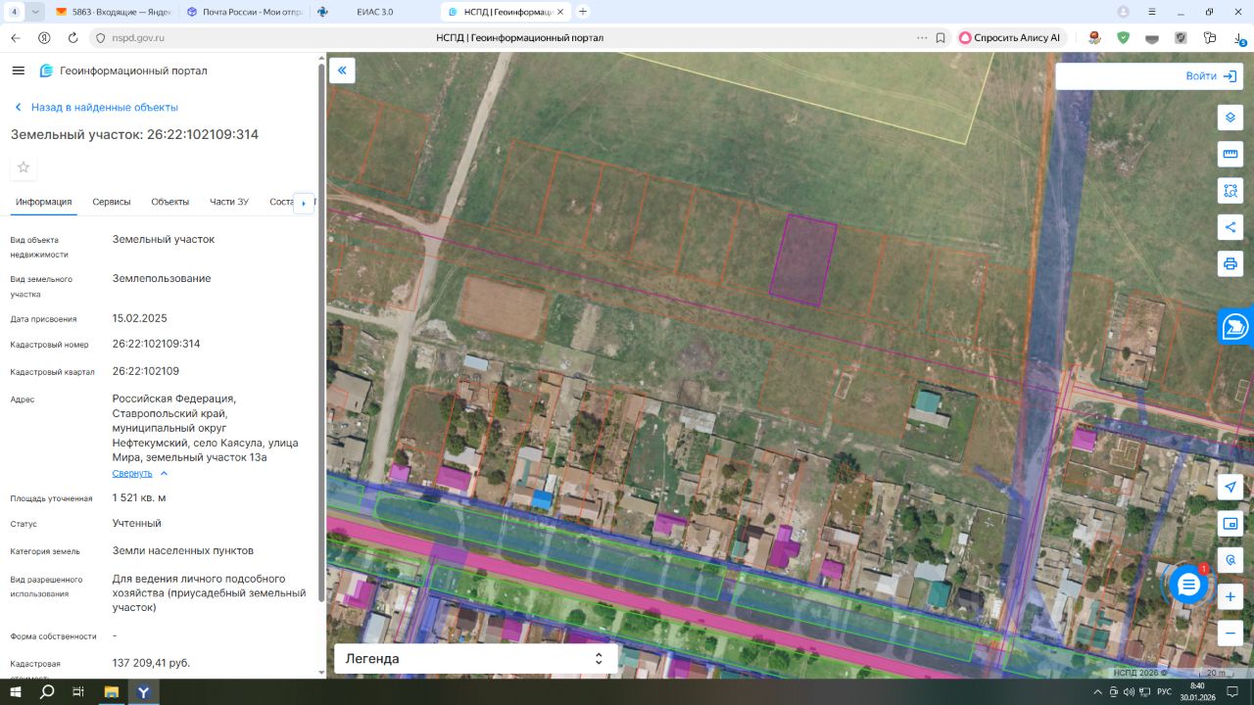1254x705 pixels.
Task: Click cadastral number 26:22:102109:314 value
Action: (157, 344)
